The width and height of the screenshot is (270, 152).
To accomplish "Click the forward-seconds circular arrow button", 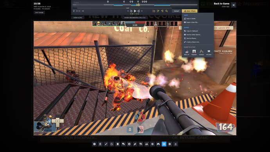I will 139,11.
